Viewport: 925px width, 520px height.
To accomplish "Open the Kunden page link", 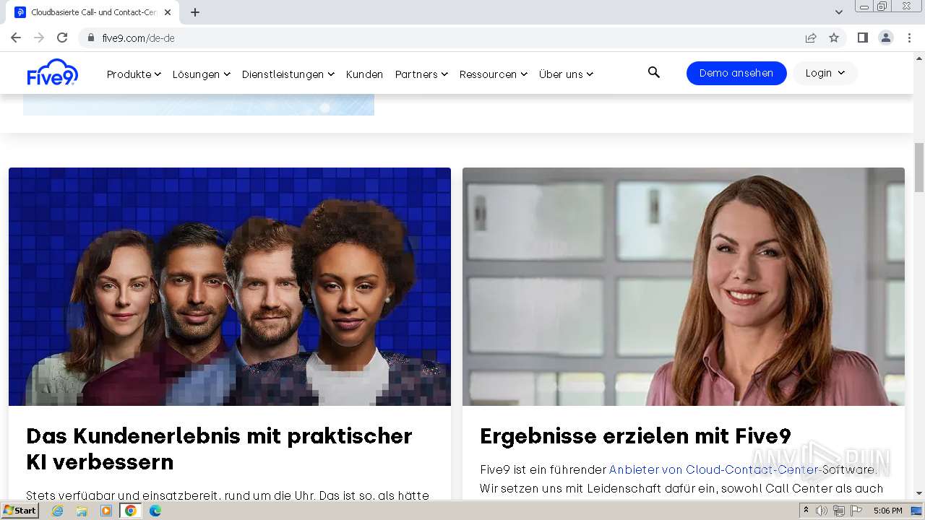I will 364,74.
